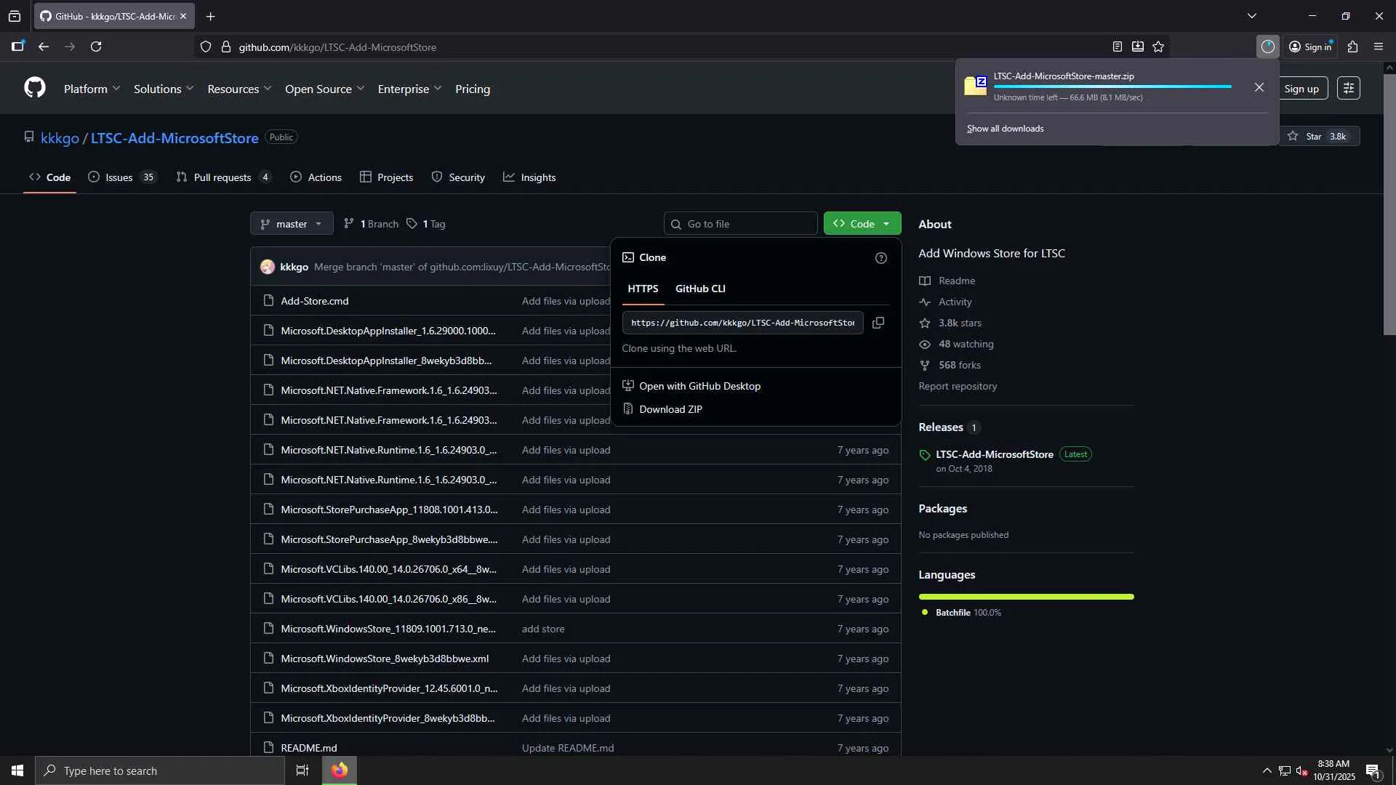Open the master branch dropdown
The width and height of the screenshot is (1396, 785).
(x=292, y=224)
